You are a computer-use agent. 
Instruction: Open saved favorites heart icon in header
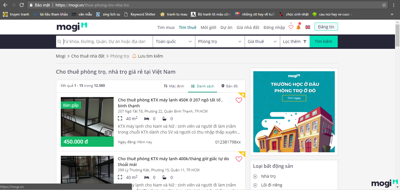pyautogui.click(x=291, y=27)
